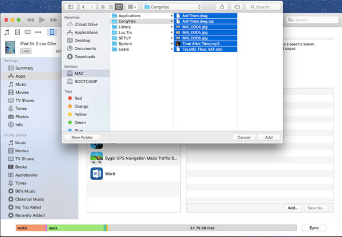
Task: Open the more (…) media menu
Action: pyautogui.click(x=38, y=32)
